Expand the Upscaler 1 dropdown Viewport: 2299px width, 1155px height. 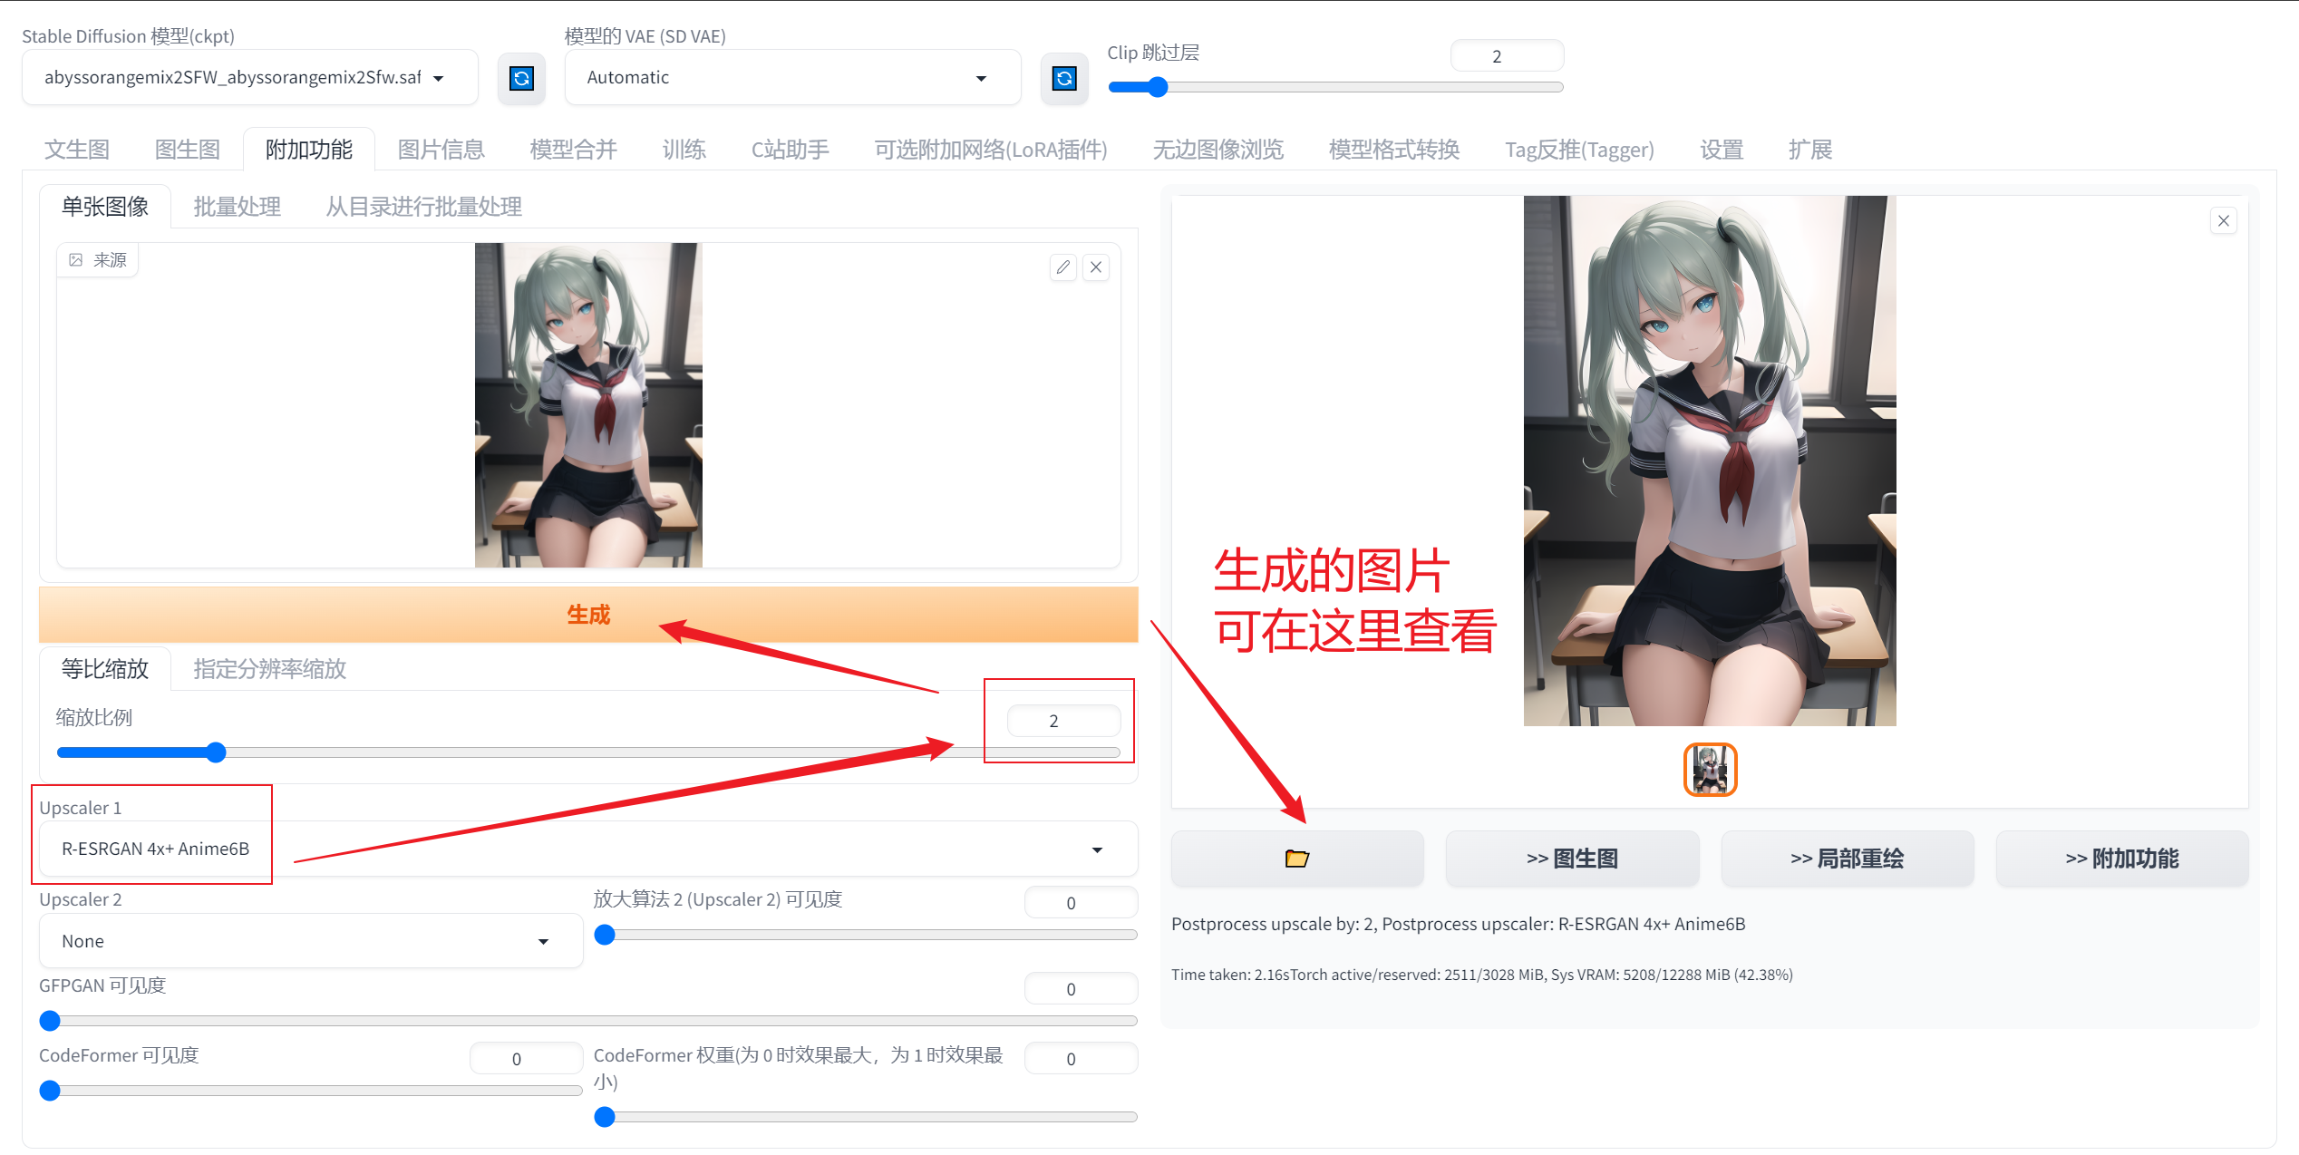pos(588,849)
